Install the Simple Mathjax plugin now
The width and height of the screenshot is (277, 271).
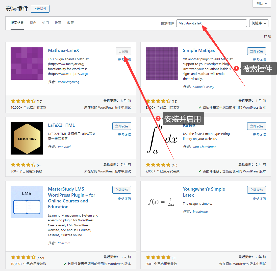coord(257,51)
